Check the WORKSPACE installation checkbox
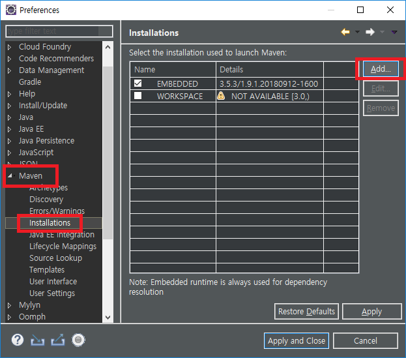This screenshot has width=406, height=358. [138, 96]
